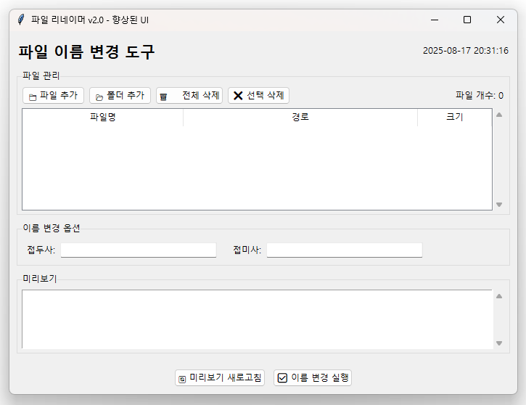
Task: Minimize the 파일 리네이머 window
Action: point(435,20)
